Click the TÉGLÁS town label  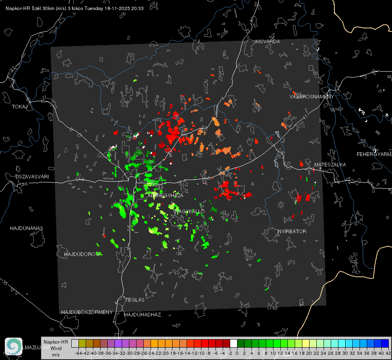pyautogui.click(x=135, y=300)
